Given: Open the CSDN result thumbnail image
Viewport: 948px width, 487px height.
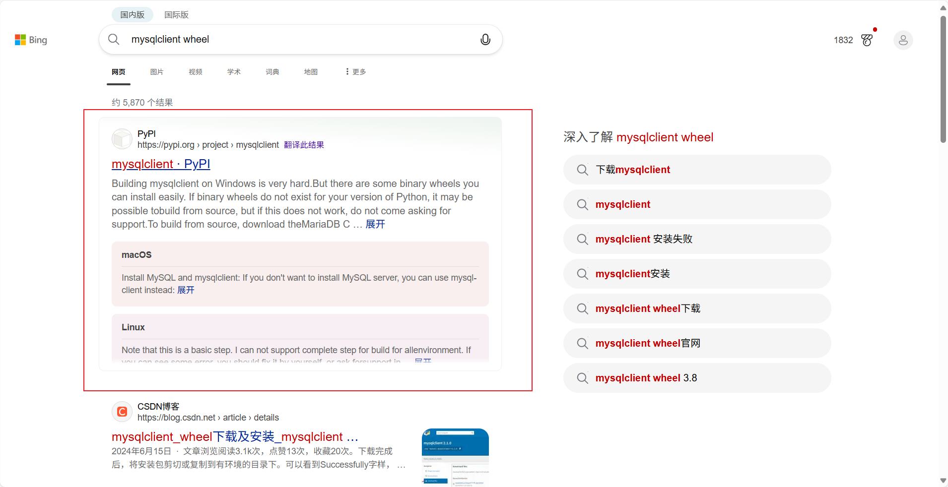Looking at the screenshot, I should click(x=455, y=457).
